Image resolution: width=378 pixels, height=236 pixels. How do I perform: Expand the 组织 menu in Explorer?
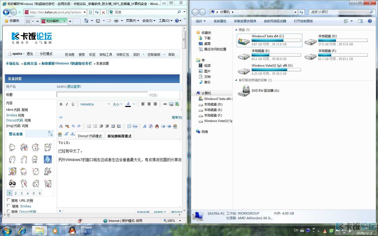tap(201, 21)
